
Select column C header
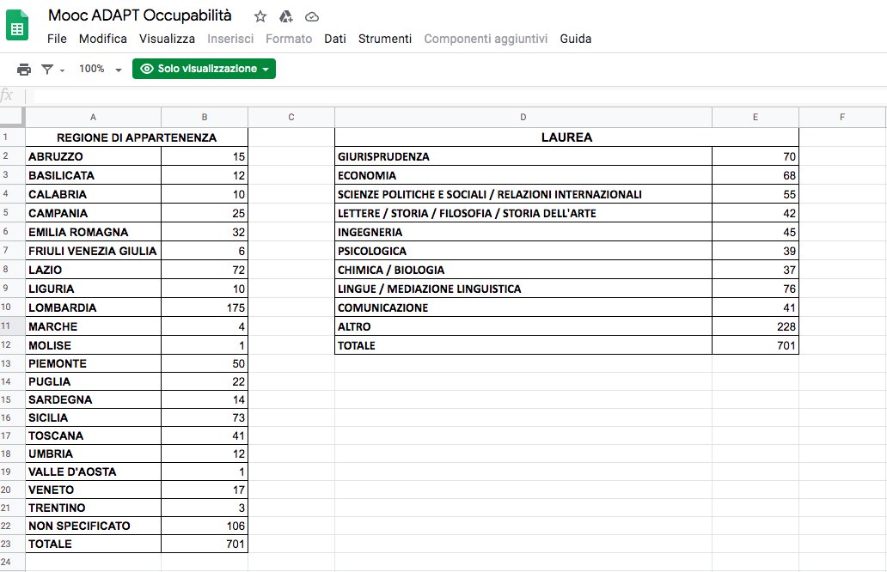(291, 117)
